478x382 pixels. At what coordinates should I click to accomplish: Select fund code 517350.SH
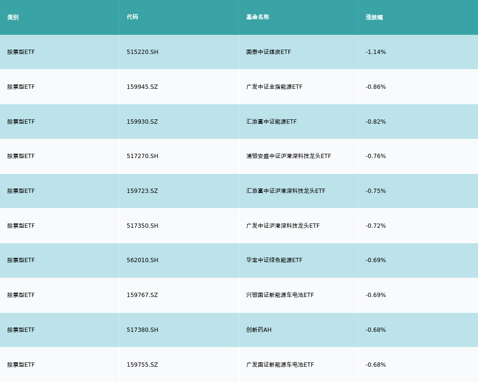click(142, 226)
